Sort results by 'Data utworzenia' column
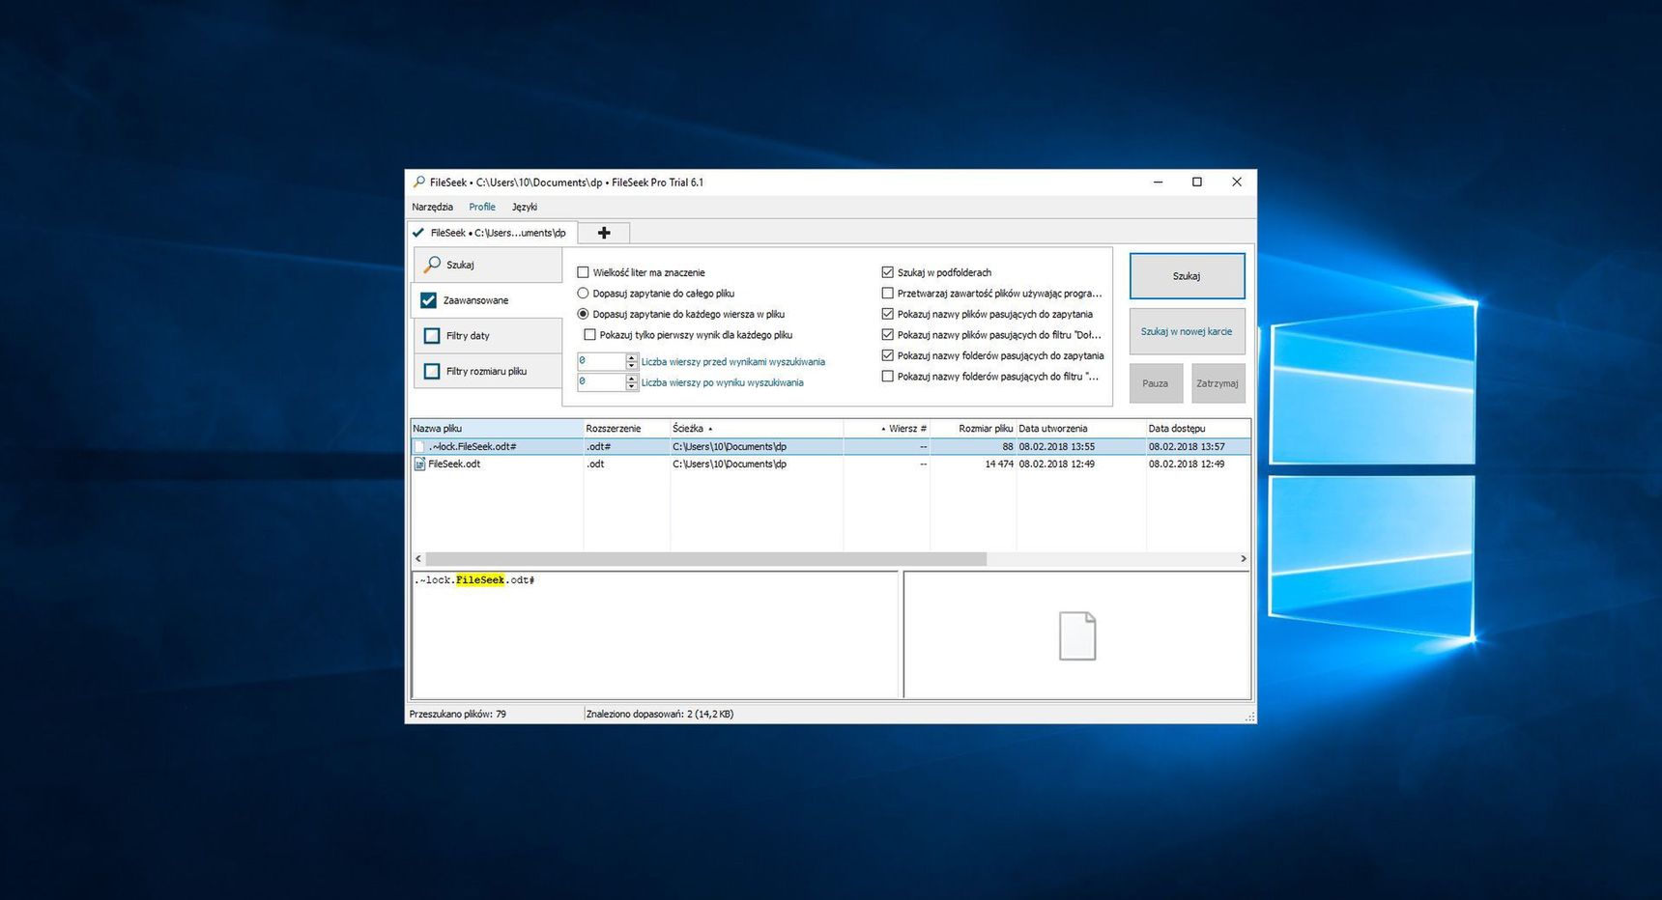Screen dimensions: 1662x900 pos(1081,429)
